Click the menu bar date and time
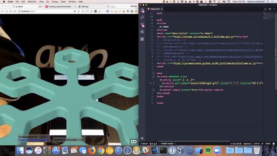The width and height of the screenshot is (277, 156). click(x=238, y=2)
